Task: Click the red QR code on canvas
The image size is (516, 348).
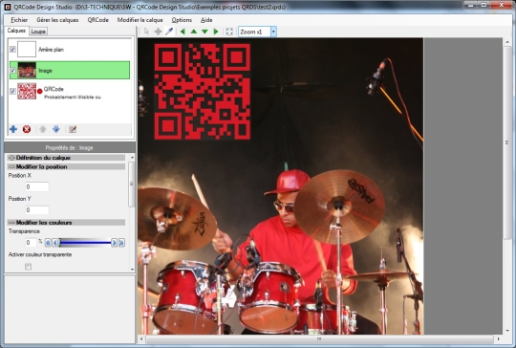Action: click(202, 91)
